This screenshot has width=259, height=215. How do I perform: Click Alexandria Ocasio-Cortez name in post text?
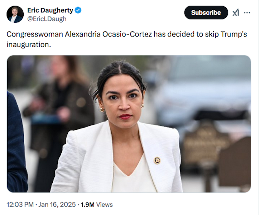coord(108,34)
